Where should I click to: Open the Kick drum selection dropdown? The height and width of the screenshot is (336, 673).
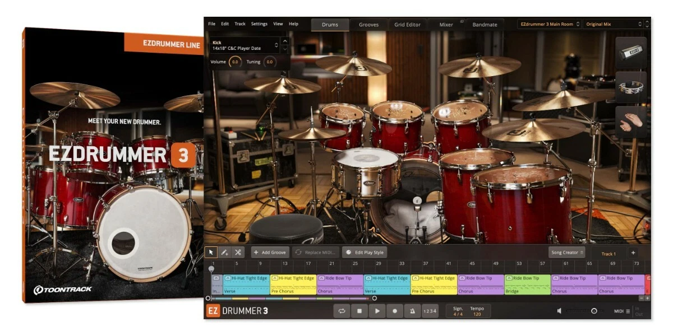(244, 45)
